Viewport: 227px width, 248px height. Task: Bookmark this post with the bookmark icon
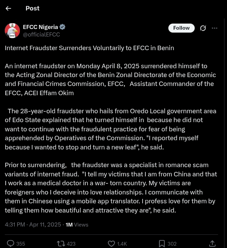pos(162,244)
